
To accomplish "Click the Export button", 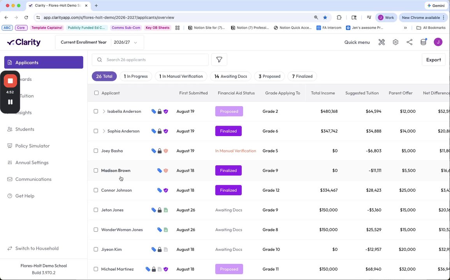I will click(x=433, y=59).
